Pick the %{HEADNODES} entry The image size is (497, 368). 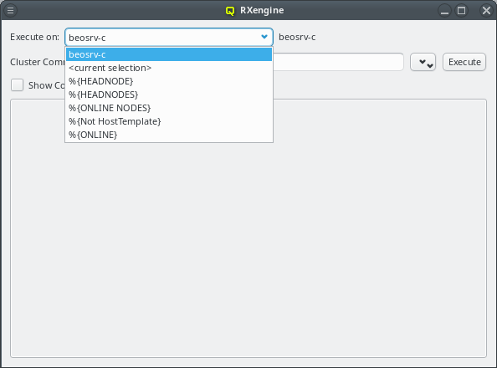(x=169, y=95)
